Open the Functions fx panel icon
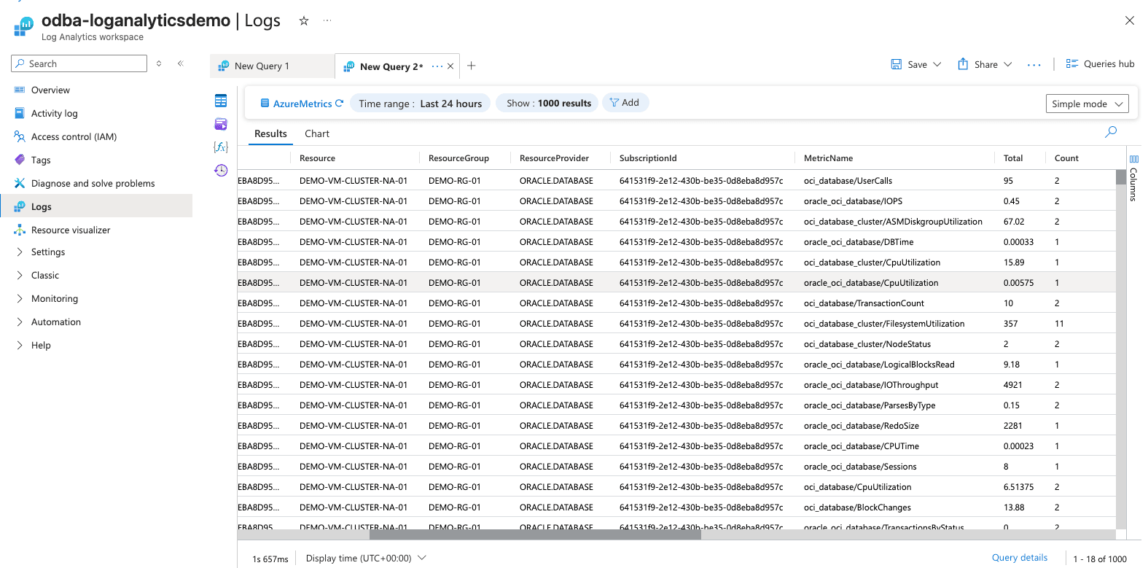 (x=221, y=147)
